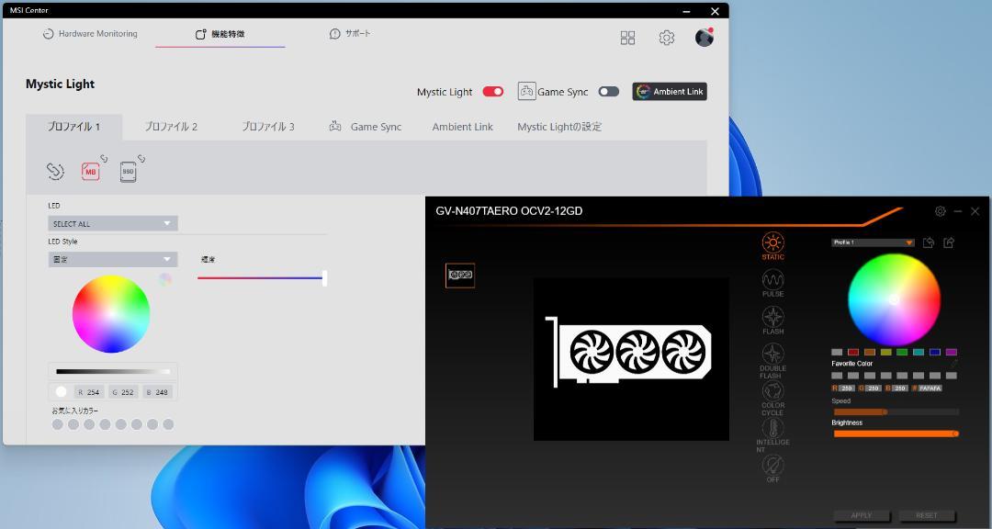The height and width of the screenshot is (529, 992).
Task: Click the R 254 value field
Action: [89, 392]
